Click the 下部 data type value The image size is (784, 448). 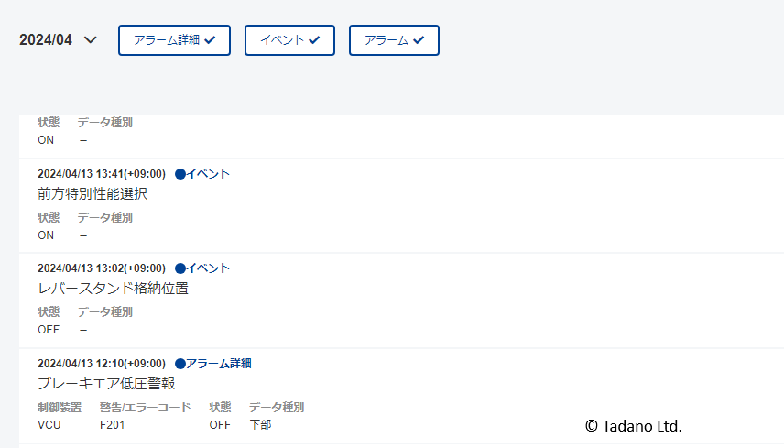[260, 425]
